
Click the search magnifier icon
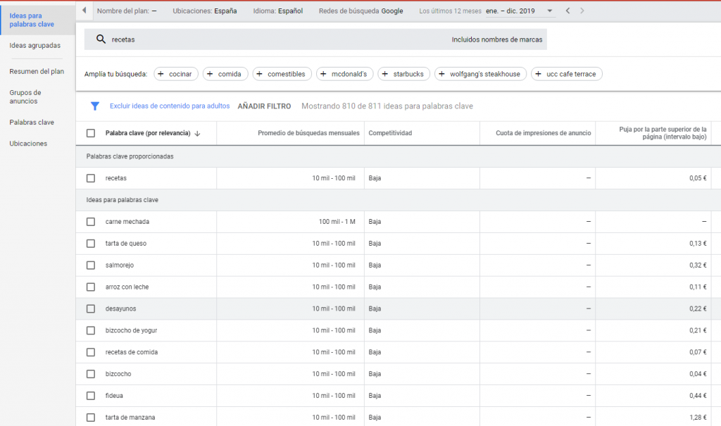click(x=101, y=39)
